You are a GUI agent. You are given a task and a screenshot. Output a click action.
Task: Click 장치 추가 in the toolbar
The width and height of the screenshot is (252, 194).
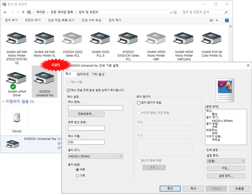(11, 20)
